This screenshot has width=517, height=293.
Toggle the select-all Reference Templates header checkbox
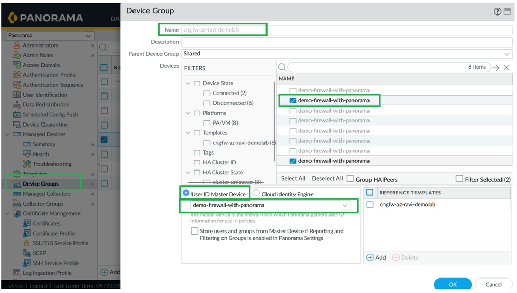click(x=370, y=192)
